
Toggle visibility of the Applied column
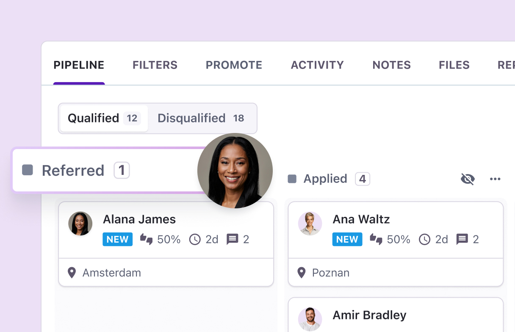pos(468,179)
